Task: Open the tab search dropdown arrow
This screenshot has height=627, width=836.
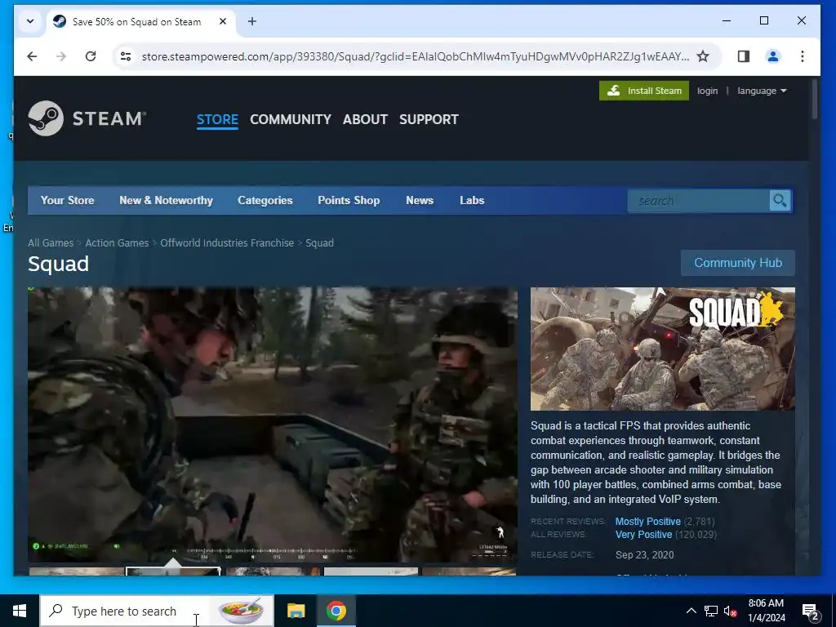Action: point(30,21)
